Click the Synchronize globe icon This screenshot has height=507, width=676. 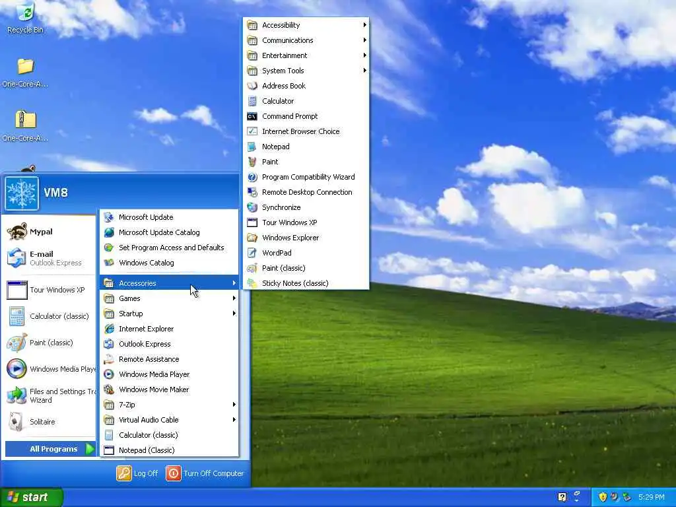point(252,207)
